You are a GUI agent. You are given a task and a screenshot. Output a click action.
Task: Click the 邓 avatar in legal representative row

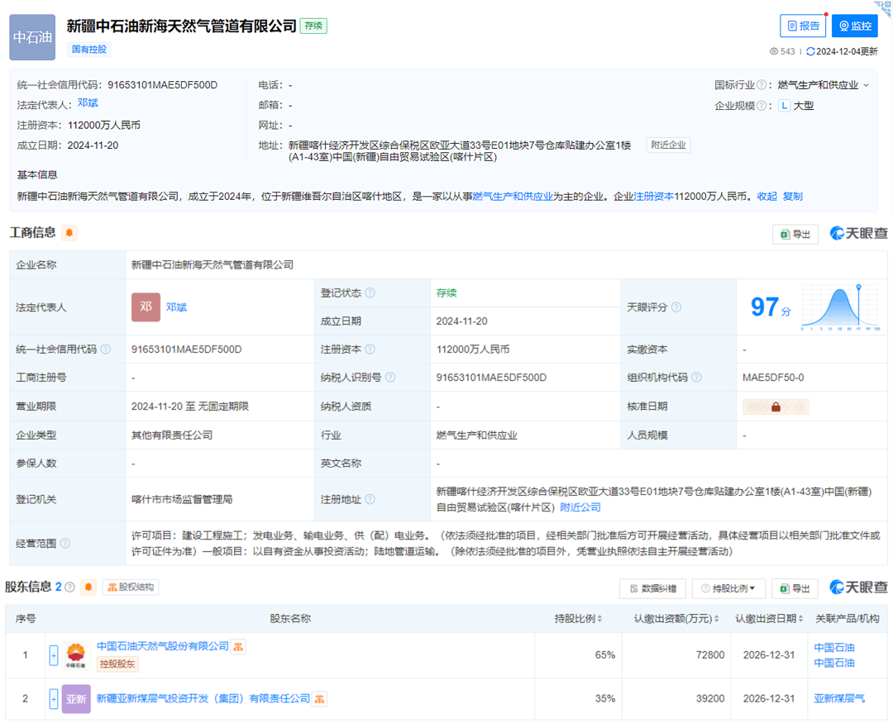pyautogui.click(x=146, y=307)
